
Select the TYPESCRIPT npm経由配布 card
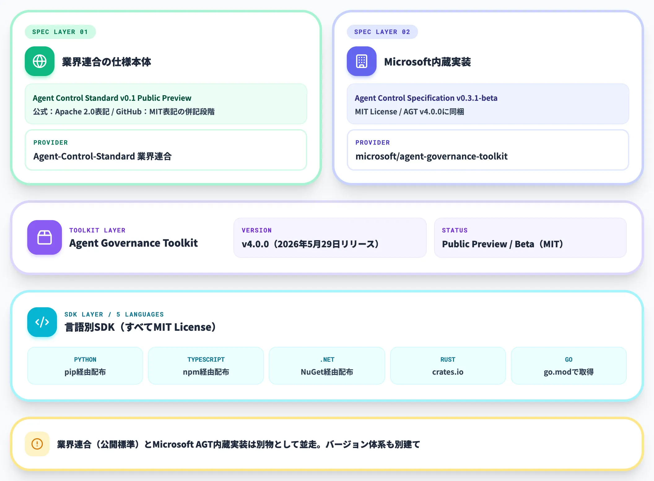pyautogui.click(x=206, y=366)
